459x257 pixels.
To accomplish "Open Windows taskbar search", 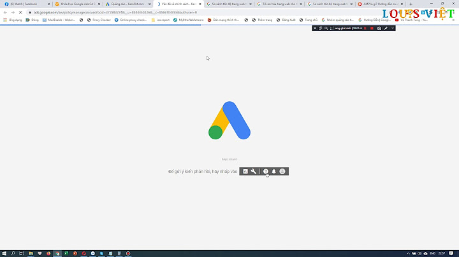I will 13,253.
